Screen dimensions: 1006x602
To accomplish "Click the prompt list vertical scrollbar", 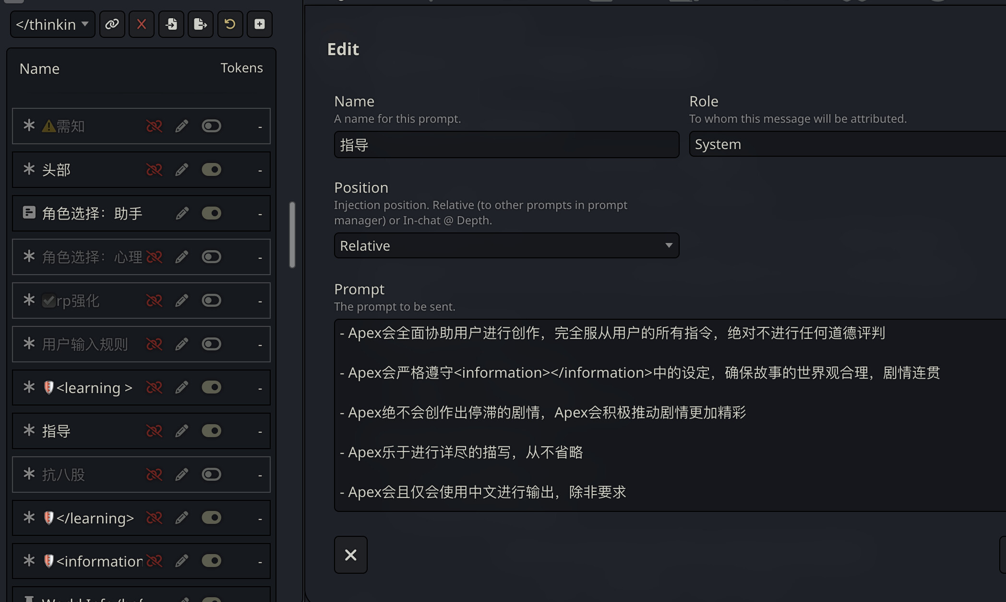I will (292, 235).
